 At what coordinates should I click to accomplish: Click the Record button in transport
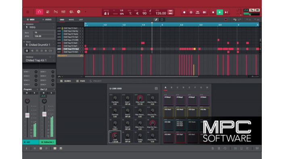[184, 12]
